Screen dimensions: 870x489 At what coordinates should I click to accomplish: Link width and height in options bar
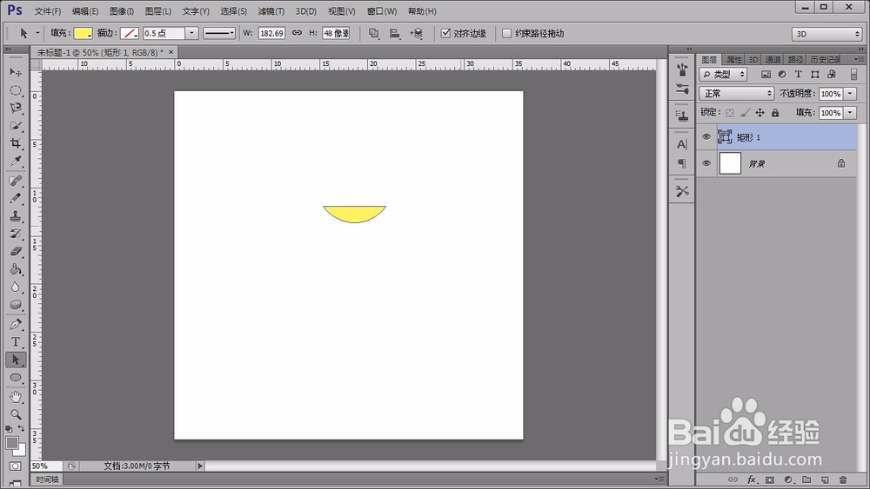pyautogui.click(x=298, y=33)
